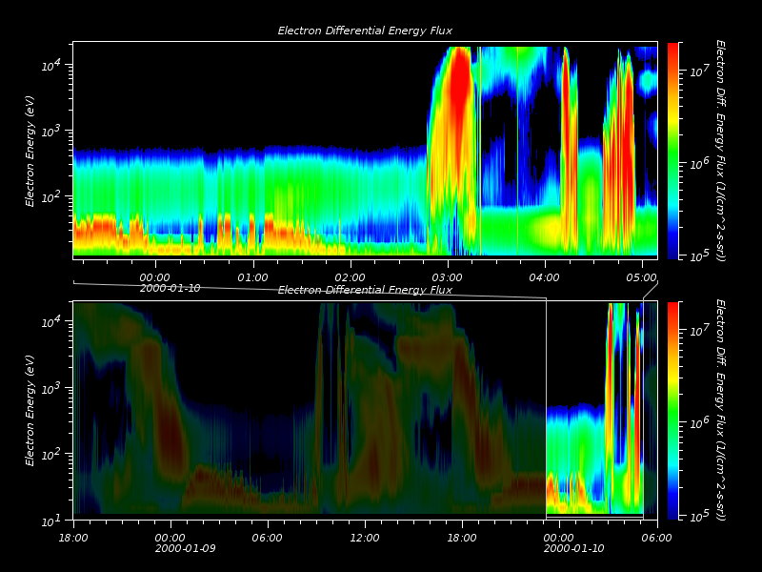Click the 12:00 tick label on lower axis

click(x=365, y=538)
